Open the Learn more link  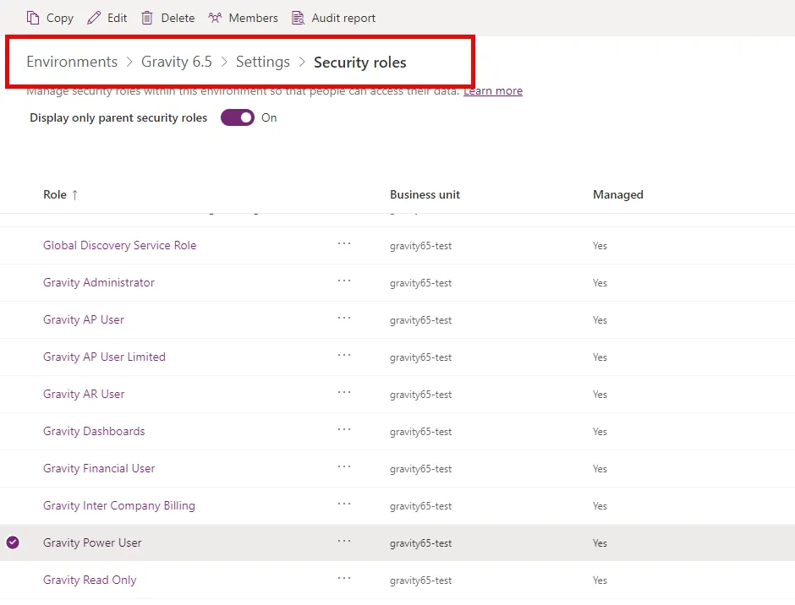pyautogui.click(x=493, y=90)
